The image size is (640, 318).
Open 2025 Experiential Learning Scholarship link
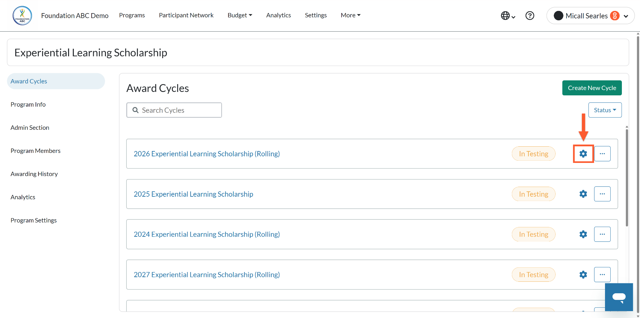tap(193, 194)
